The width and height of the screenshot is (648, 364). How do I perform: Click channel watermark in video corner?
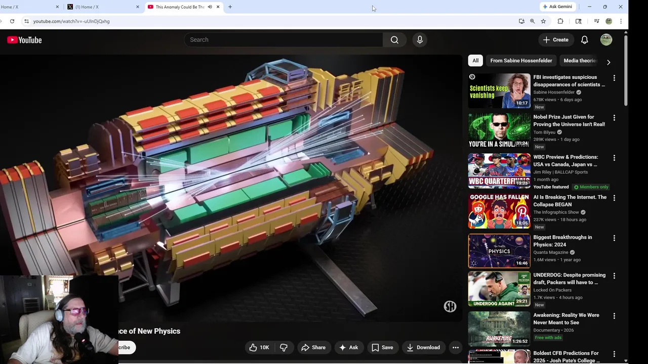click(x=450, y=306)
